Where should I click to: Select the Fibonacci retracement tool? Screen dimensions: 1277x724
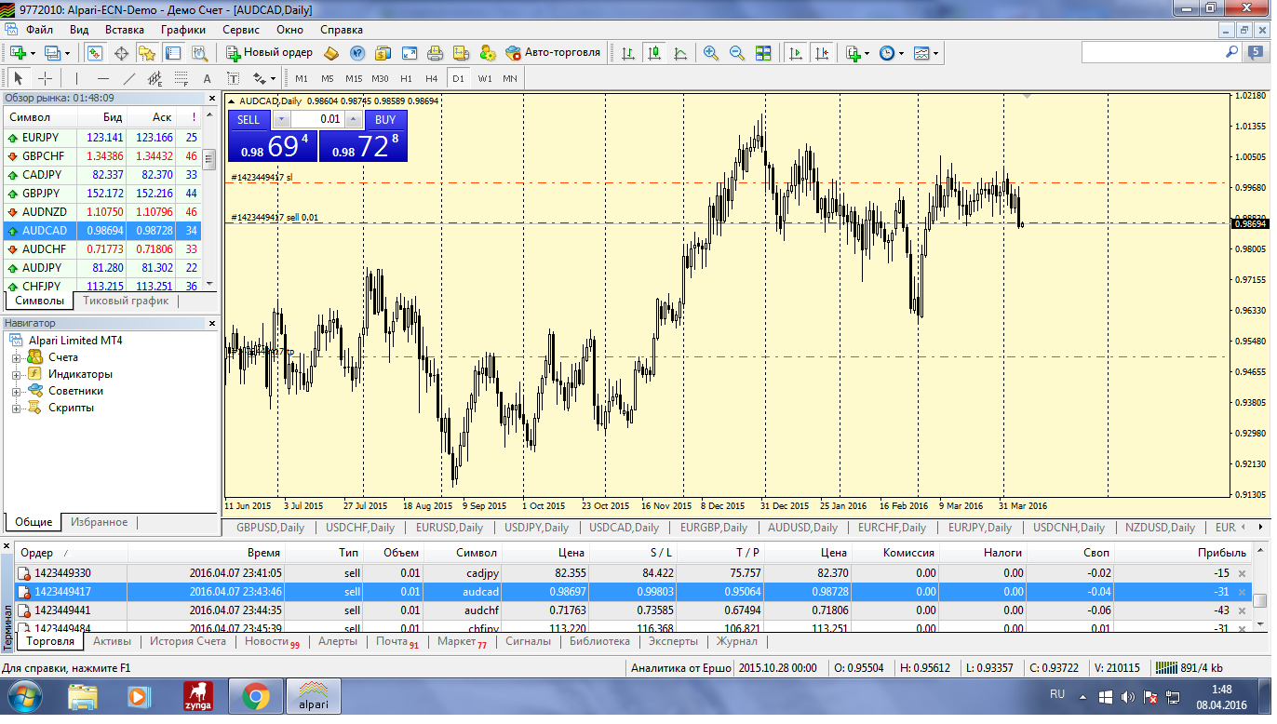(181, 79)
